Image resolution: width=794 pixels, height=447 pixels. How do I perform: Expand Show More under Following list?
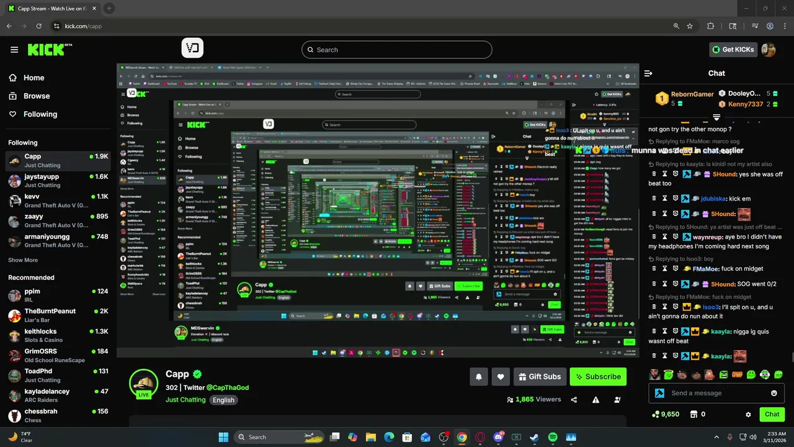(x=23, y=260)
